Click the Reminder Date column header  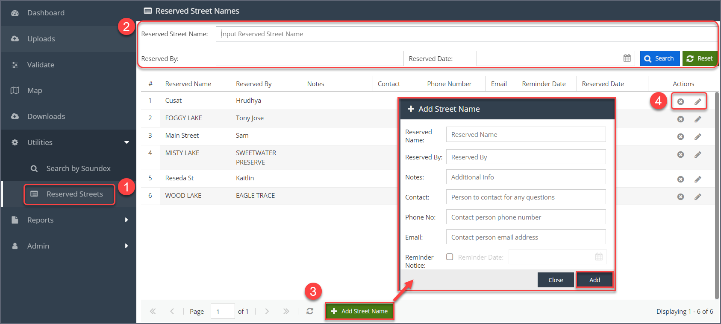click(x=547, y=84)
